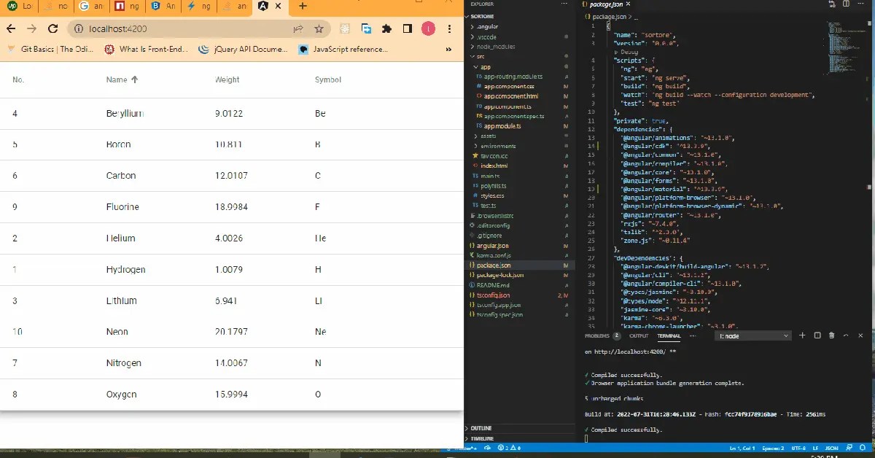Screen dimensions: 875x458
Task: Select the PROBLEMS tab
Action: [598, 336]
